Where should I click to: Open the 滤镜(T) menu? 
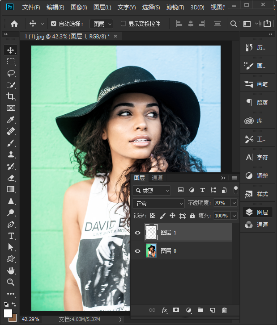[175, 8]
